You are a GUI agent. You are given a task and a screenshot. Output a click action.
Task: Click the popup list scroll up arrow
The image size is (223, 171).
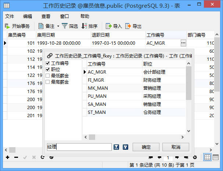(x=188, y=63)
